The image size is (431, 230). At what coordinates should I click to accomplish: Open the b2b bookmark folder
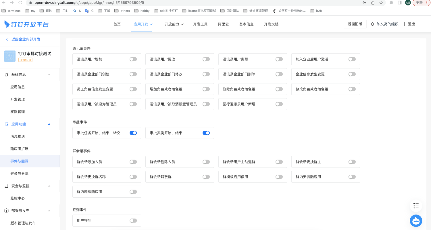(x=316, y=11)
